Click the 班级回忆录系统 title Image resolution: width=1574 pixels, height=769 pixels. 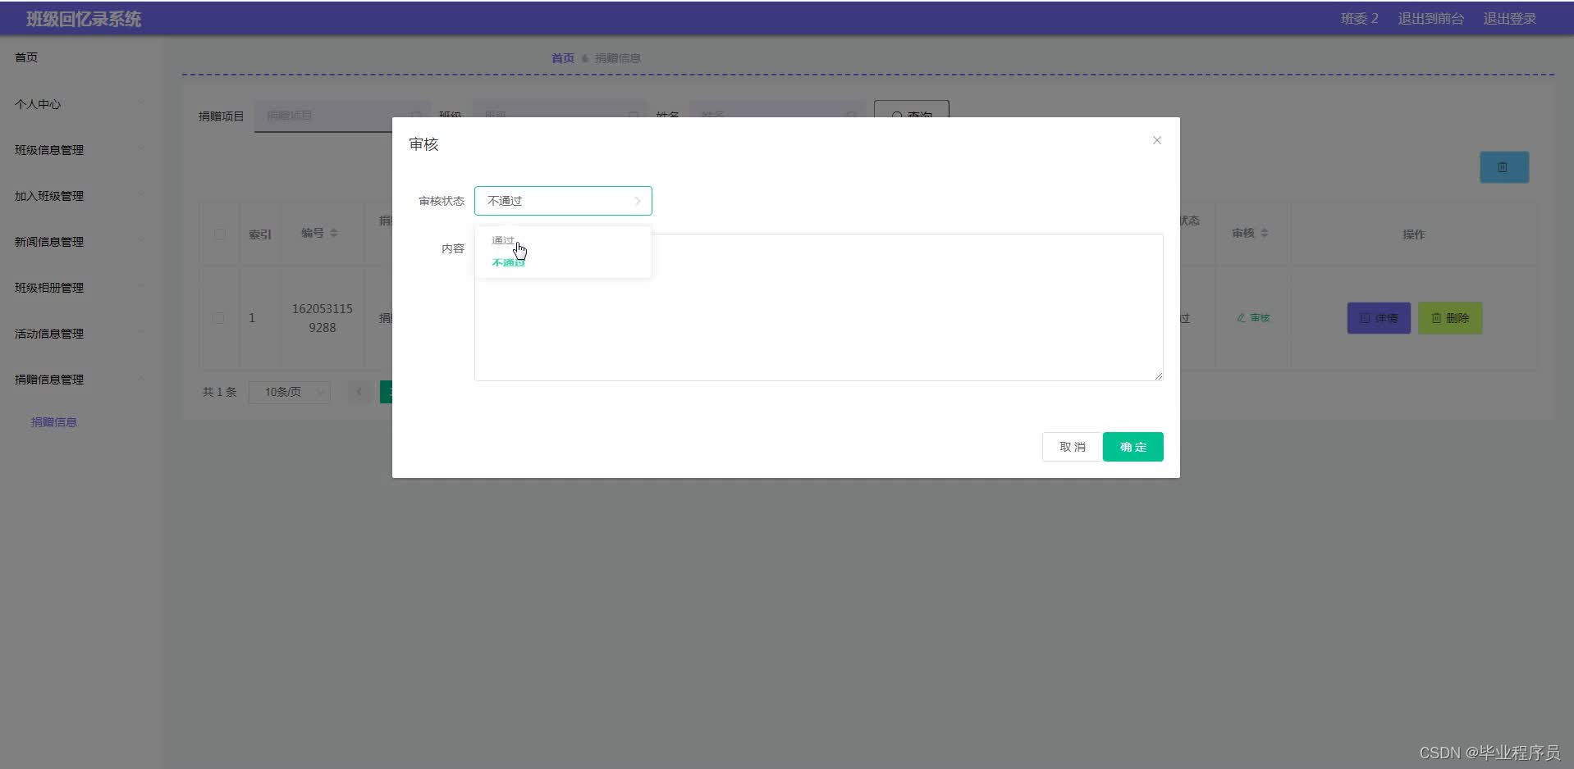pyautogui.click(x=84, y=19)
